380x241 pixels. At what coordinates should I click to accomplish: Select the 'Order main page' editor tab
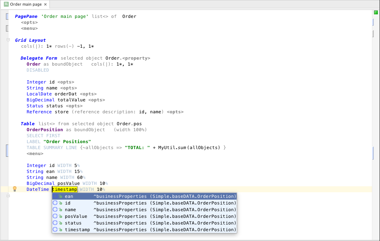tap(26, 5)
